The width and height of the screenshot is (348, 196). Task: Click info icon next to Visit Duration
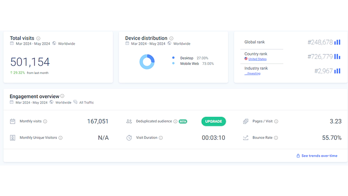tap(161, 138)
